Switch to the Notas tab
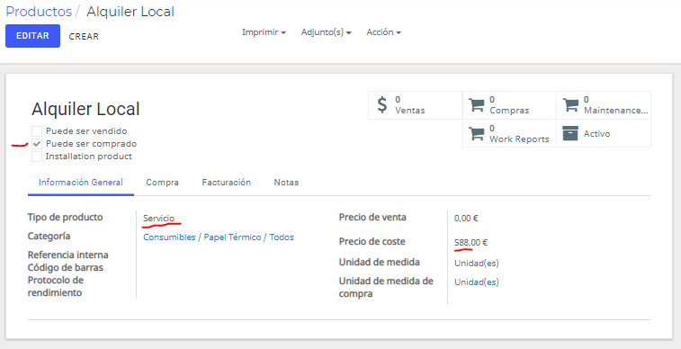This screenshot has width=681, height=349. pos(286,183)
